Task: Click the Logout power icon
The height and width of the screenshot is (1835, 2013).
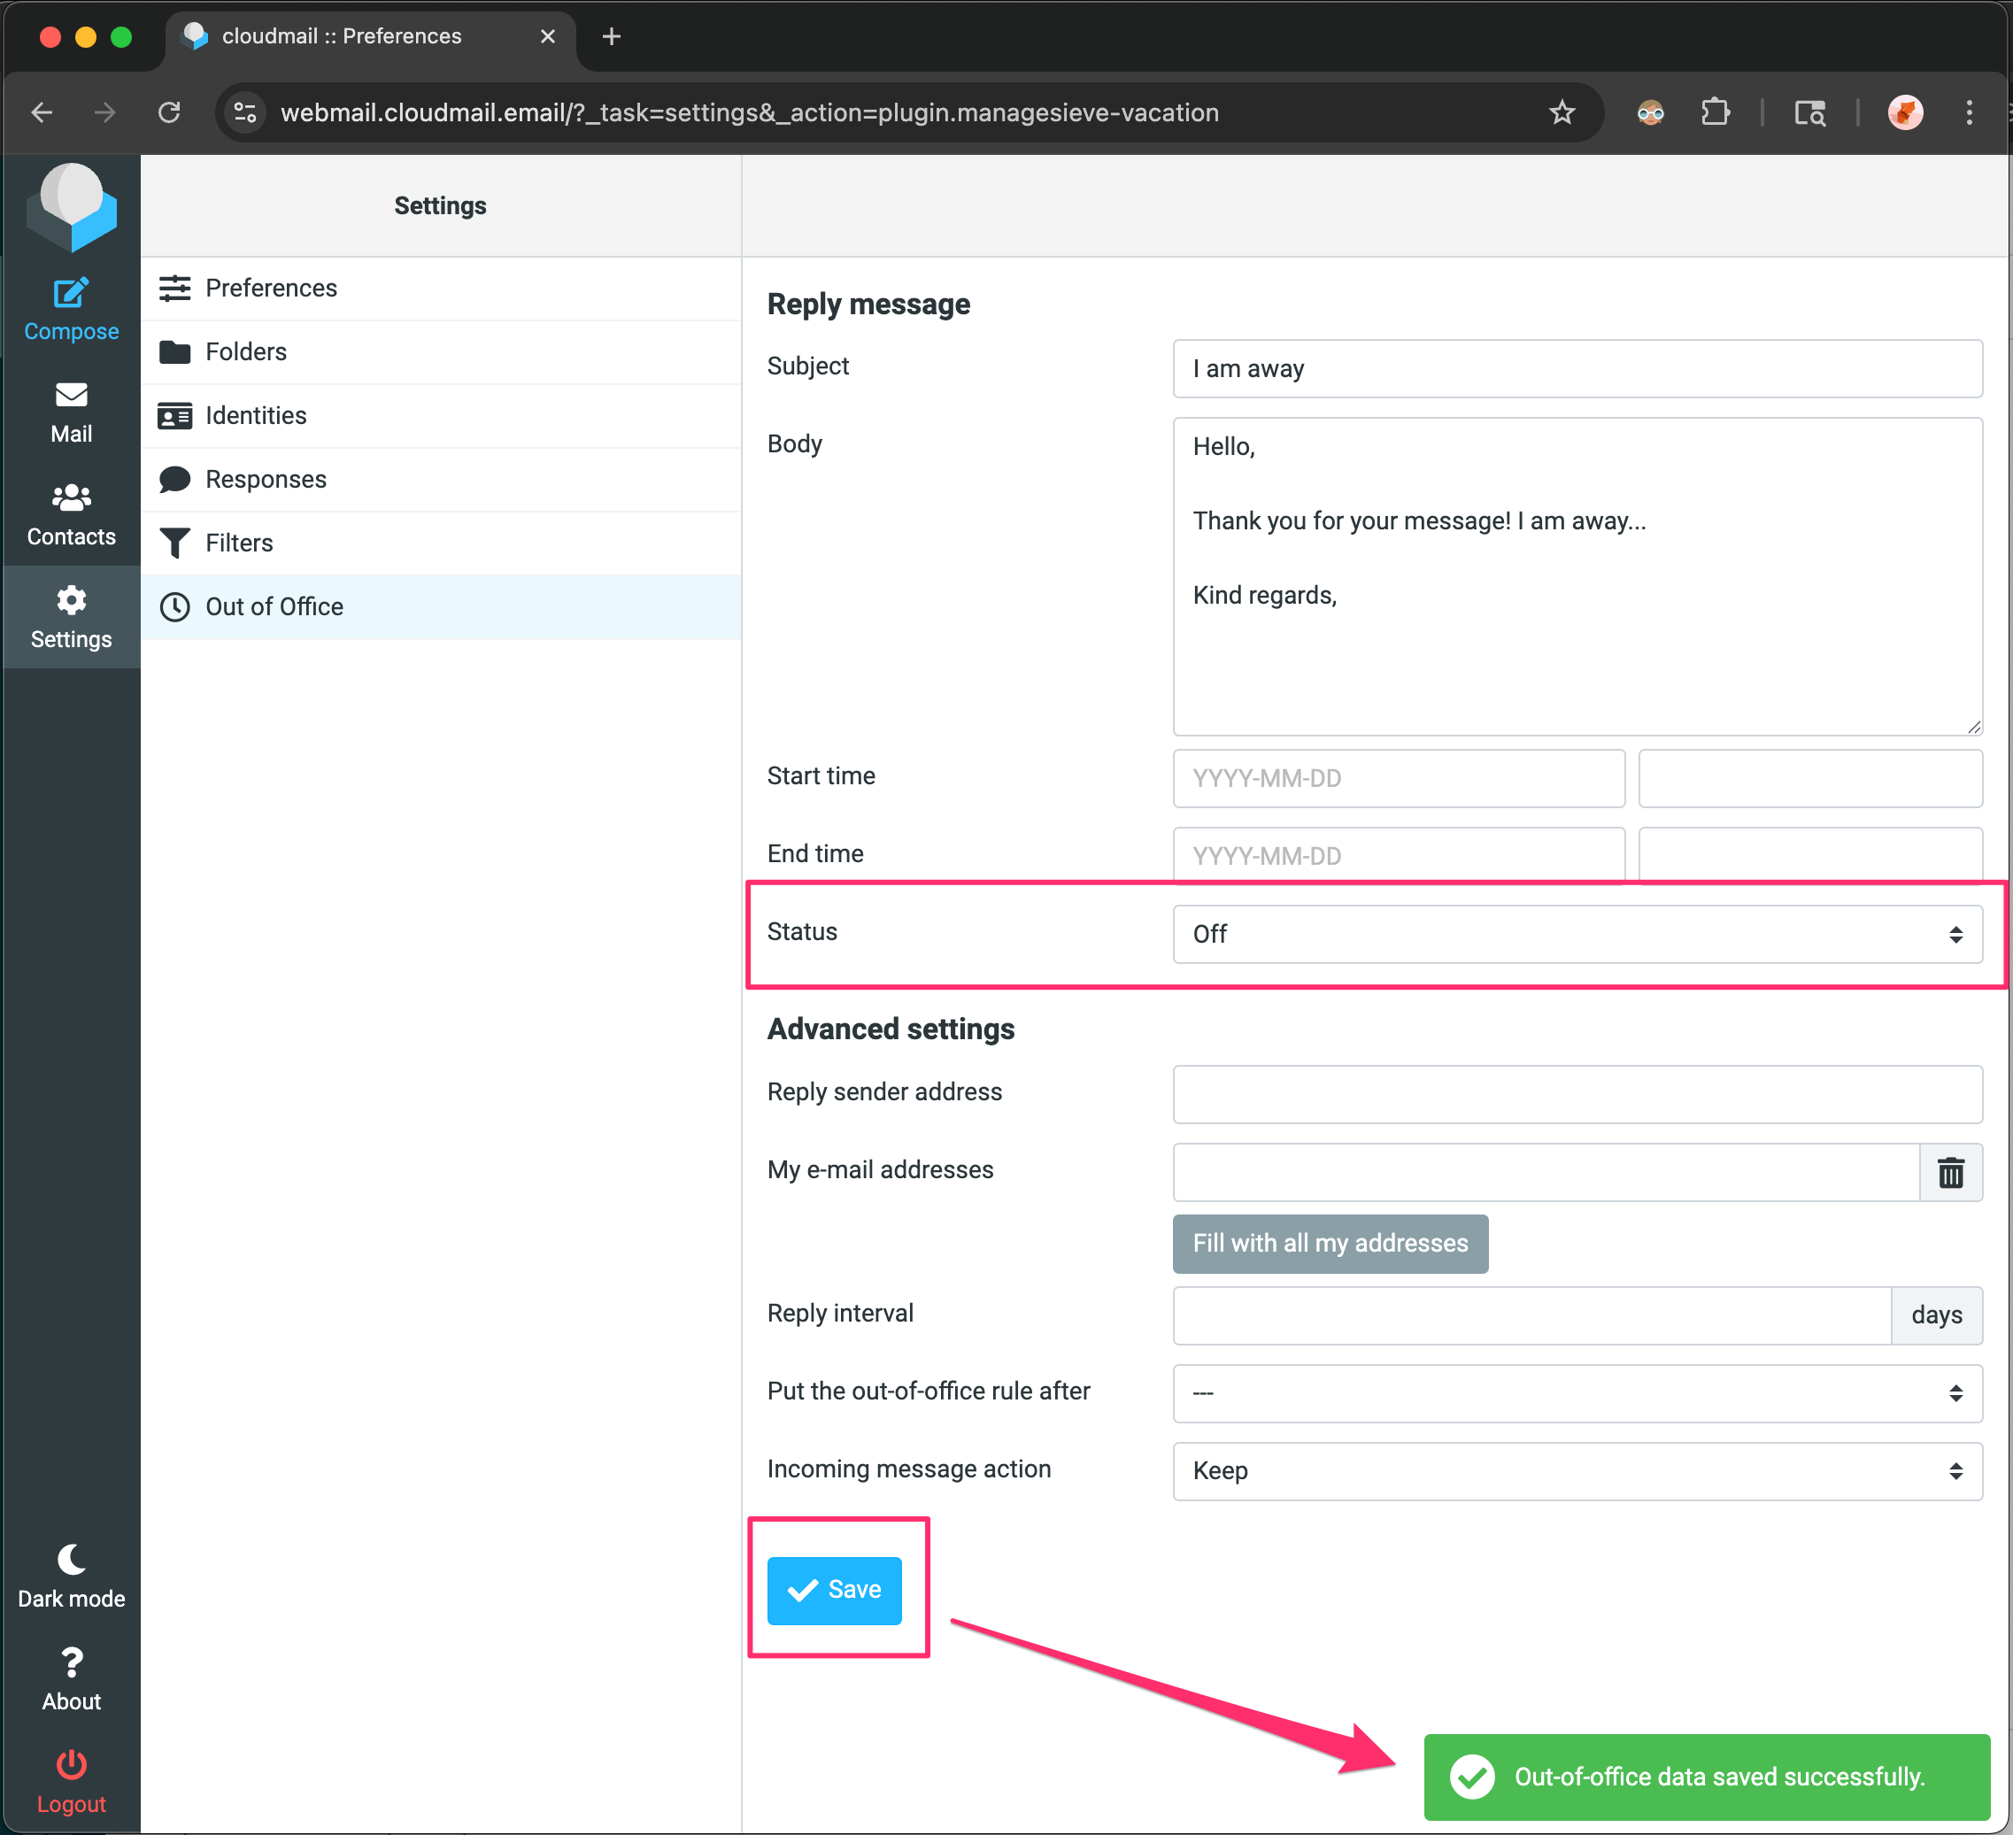Action: tap(71, 1766)
